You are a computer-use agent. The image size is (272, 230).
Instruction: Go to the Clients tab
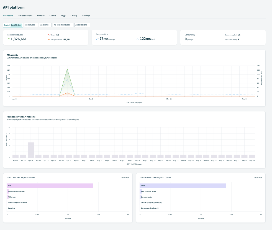point(53,16)
